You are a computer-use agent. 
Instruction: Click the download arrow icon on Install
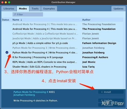pos(102,92)
